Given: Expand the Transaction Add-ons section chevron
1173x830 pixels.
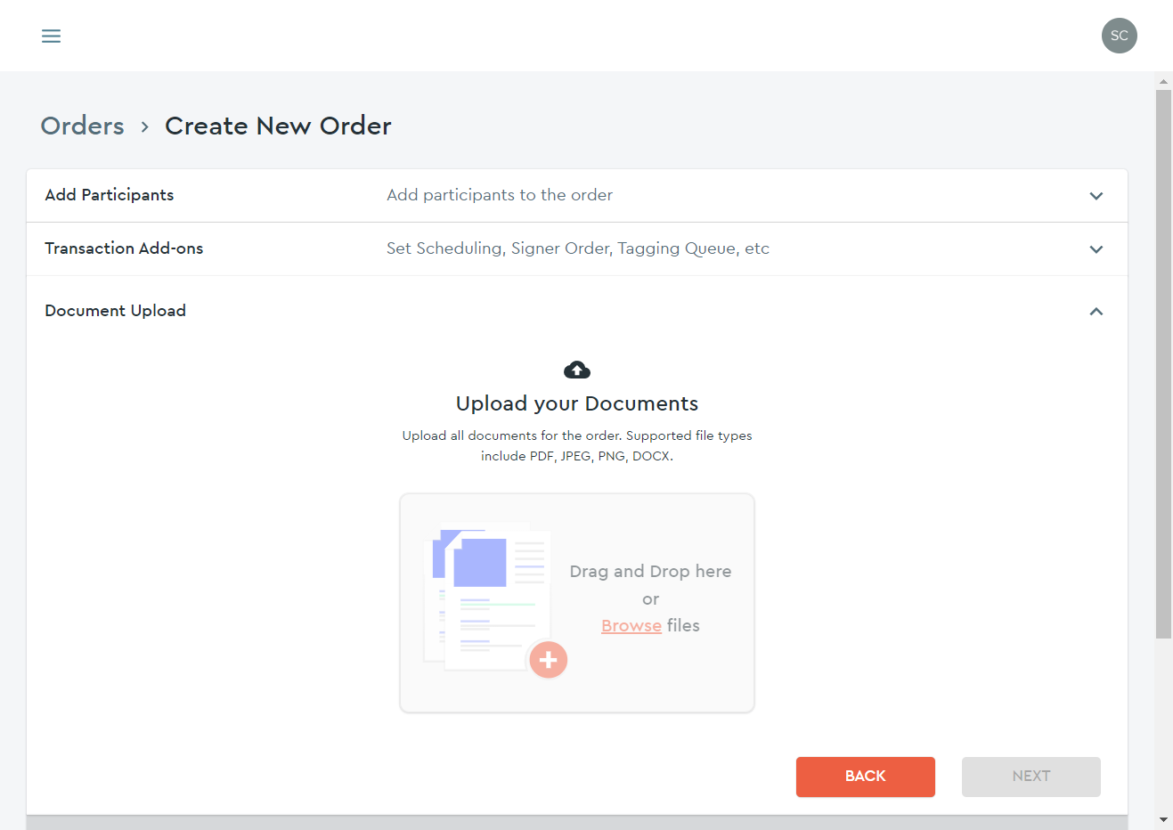Looking at the screenshot, I should [x=1096, y=249].
